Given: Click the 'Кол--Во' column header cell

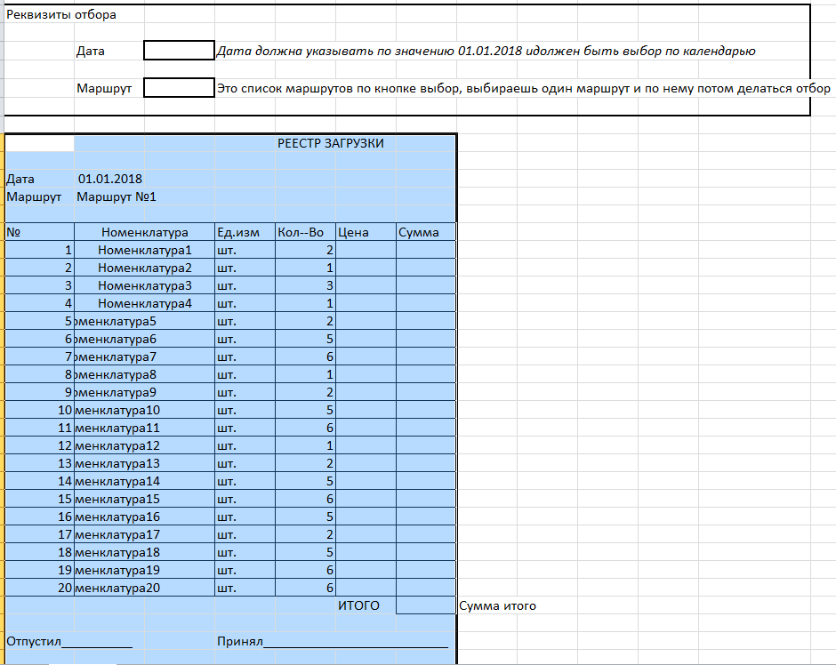Looking at the screenshot, I should coord(301,232).
